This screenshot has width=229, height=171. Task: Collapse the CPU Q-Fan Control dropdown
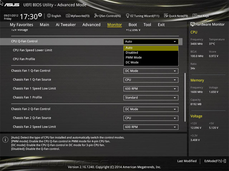pyautogui.click(x=151, y=42)
